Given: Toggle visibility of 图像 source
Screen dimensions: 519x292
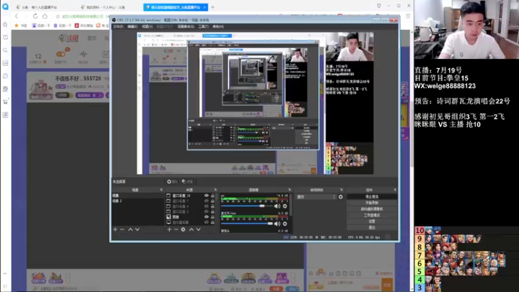Looking at the screenshot, I should pyautogui.click(x=206, y=217).
